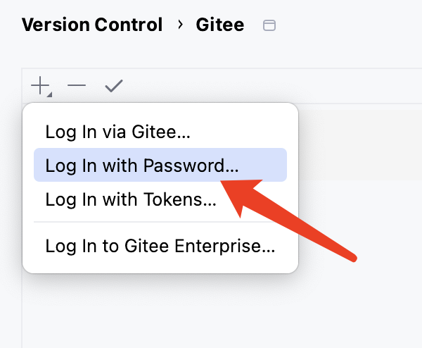The image size is (422, 348).
Task: Click the small window icon beside Gitee
Action: pos(269,26)
